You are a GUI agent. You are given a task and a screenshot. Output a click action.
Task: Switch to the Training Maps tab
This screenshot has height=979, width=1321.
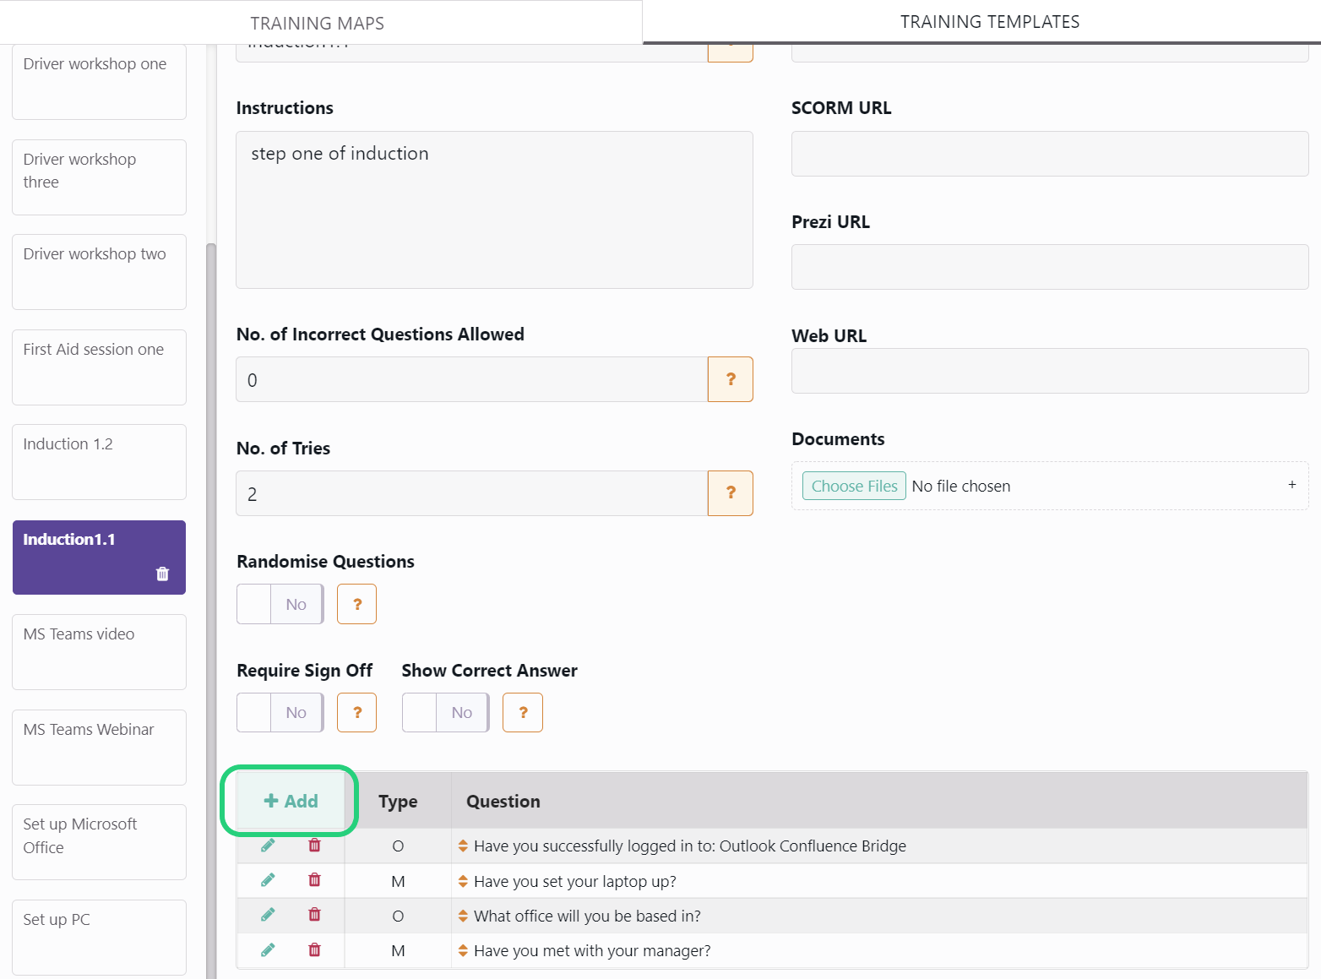[318, 23]
